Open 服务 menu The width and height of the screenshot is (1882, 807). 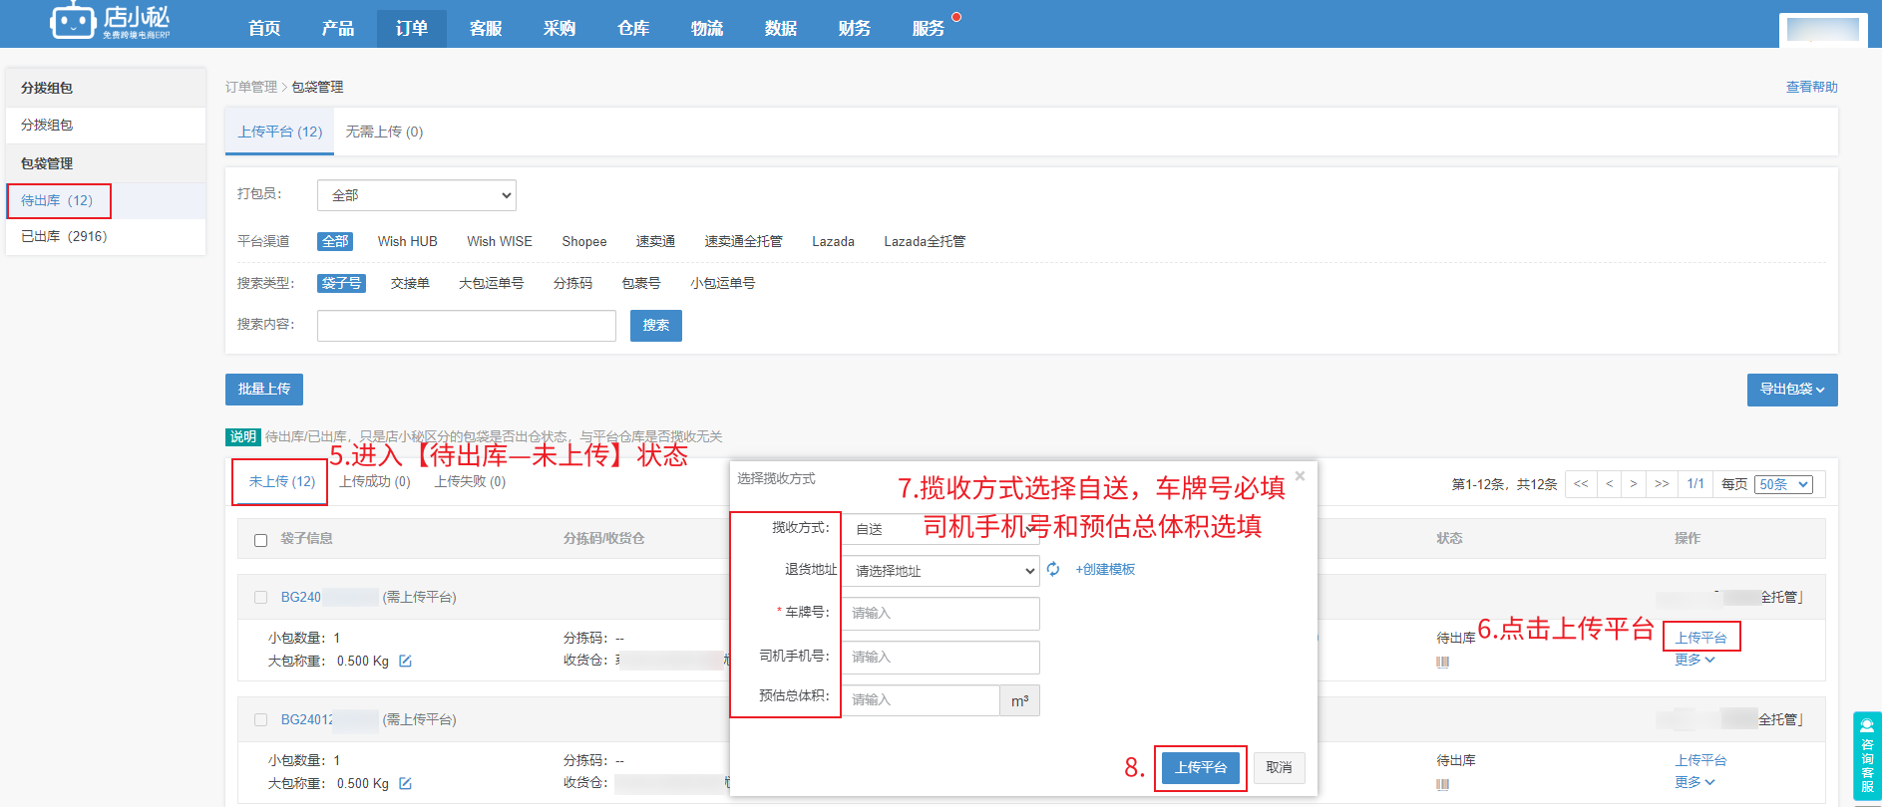929,28
